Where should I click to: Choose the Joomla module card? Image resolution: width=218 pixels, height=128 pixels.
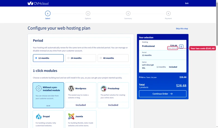81,119
